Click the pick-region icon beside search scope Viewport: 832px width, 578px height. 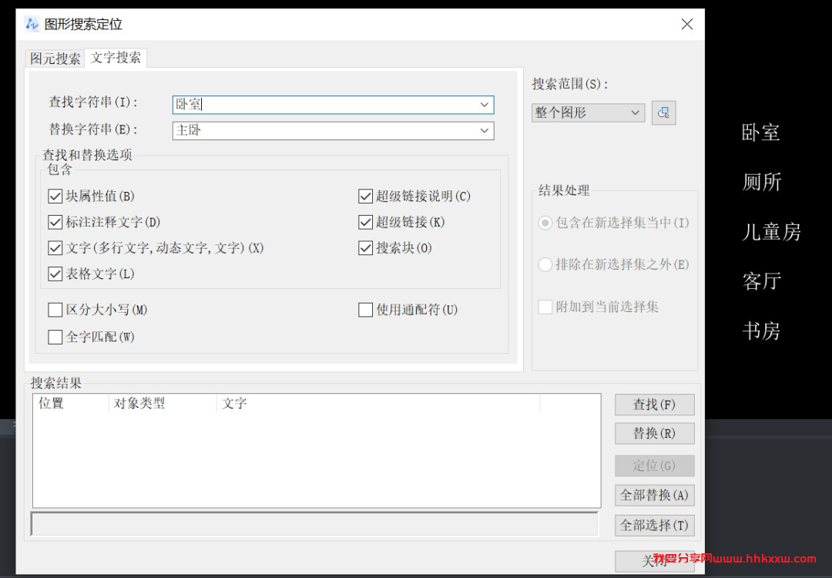pyautogui.click(x=663, y=113)
